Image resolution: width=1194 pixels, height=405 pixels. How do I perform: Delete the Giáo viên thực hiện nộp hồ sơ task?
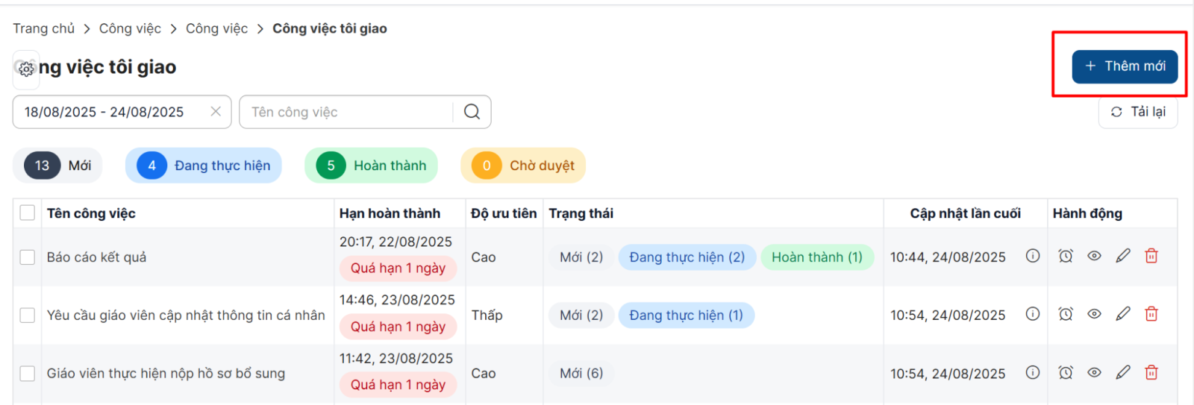coord(1151,372)
